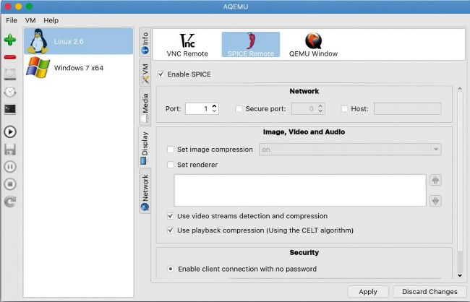Switch to QEMU Window settings
This screenshot has height=302, width=470.
pos(313,45)
